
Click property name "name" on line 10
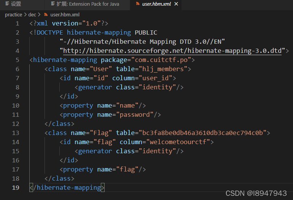(x=127, y=105)
